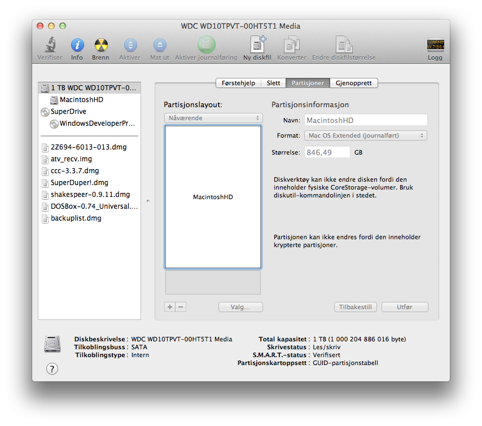The height and width of the screenshot is (426, 482).
Task: Open the Logg viewer icon
Action: [435, 45]
